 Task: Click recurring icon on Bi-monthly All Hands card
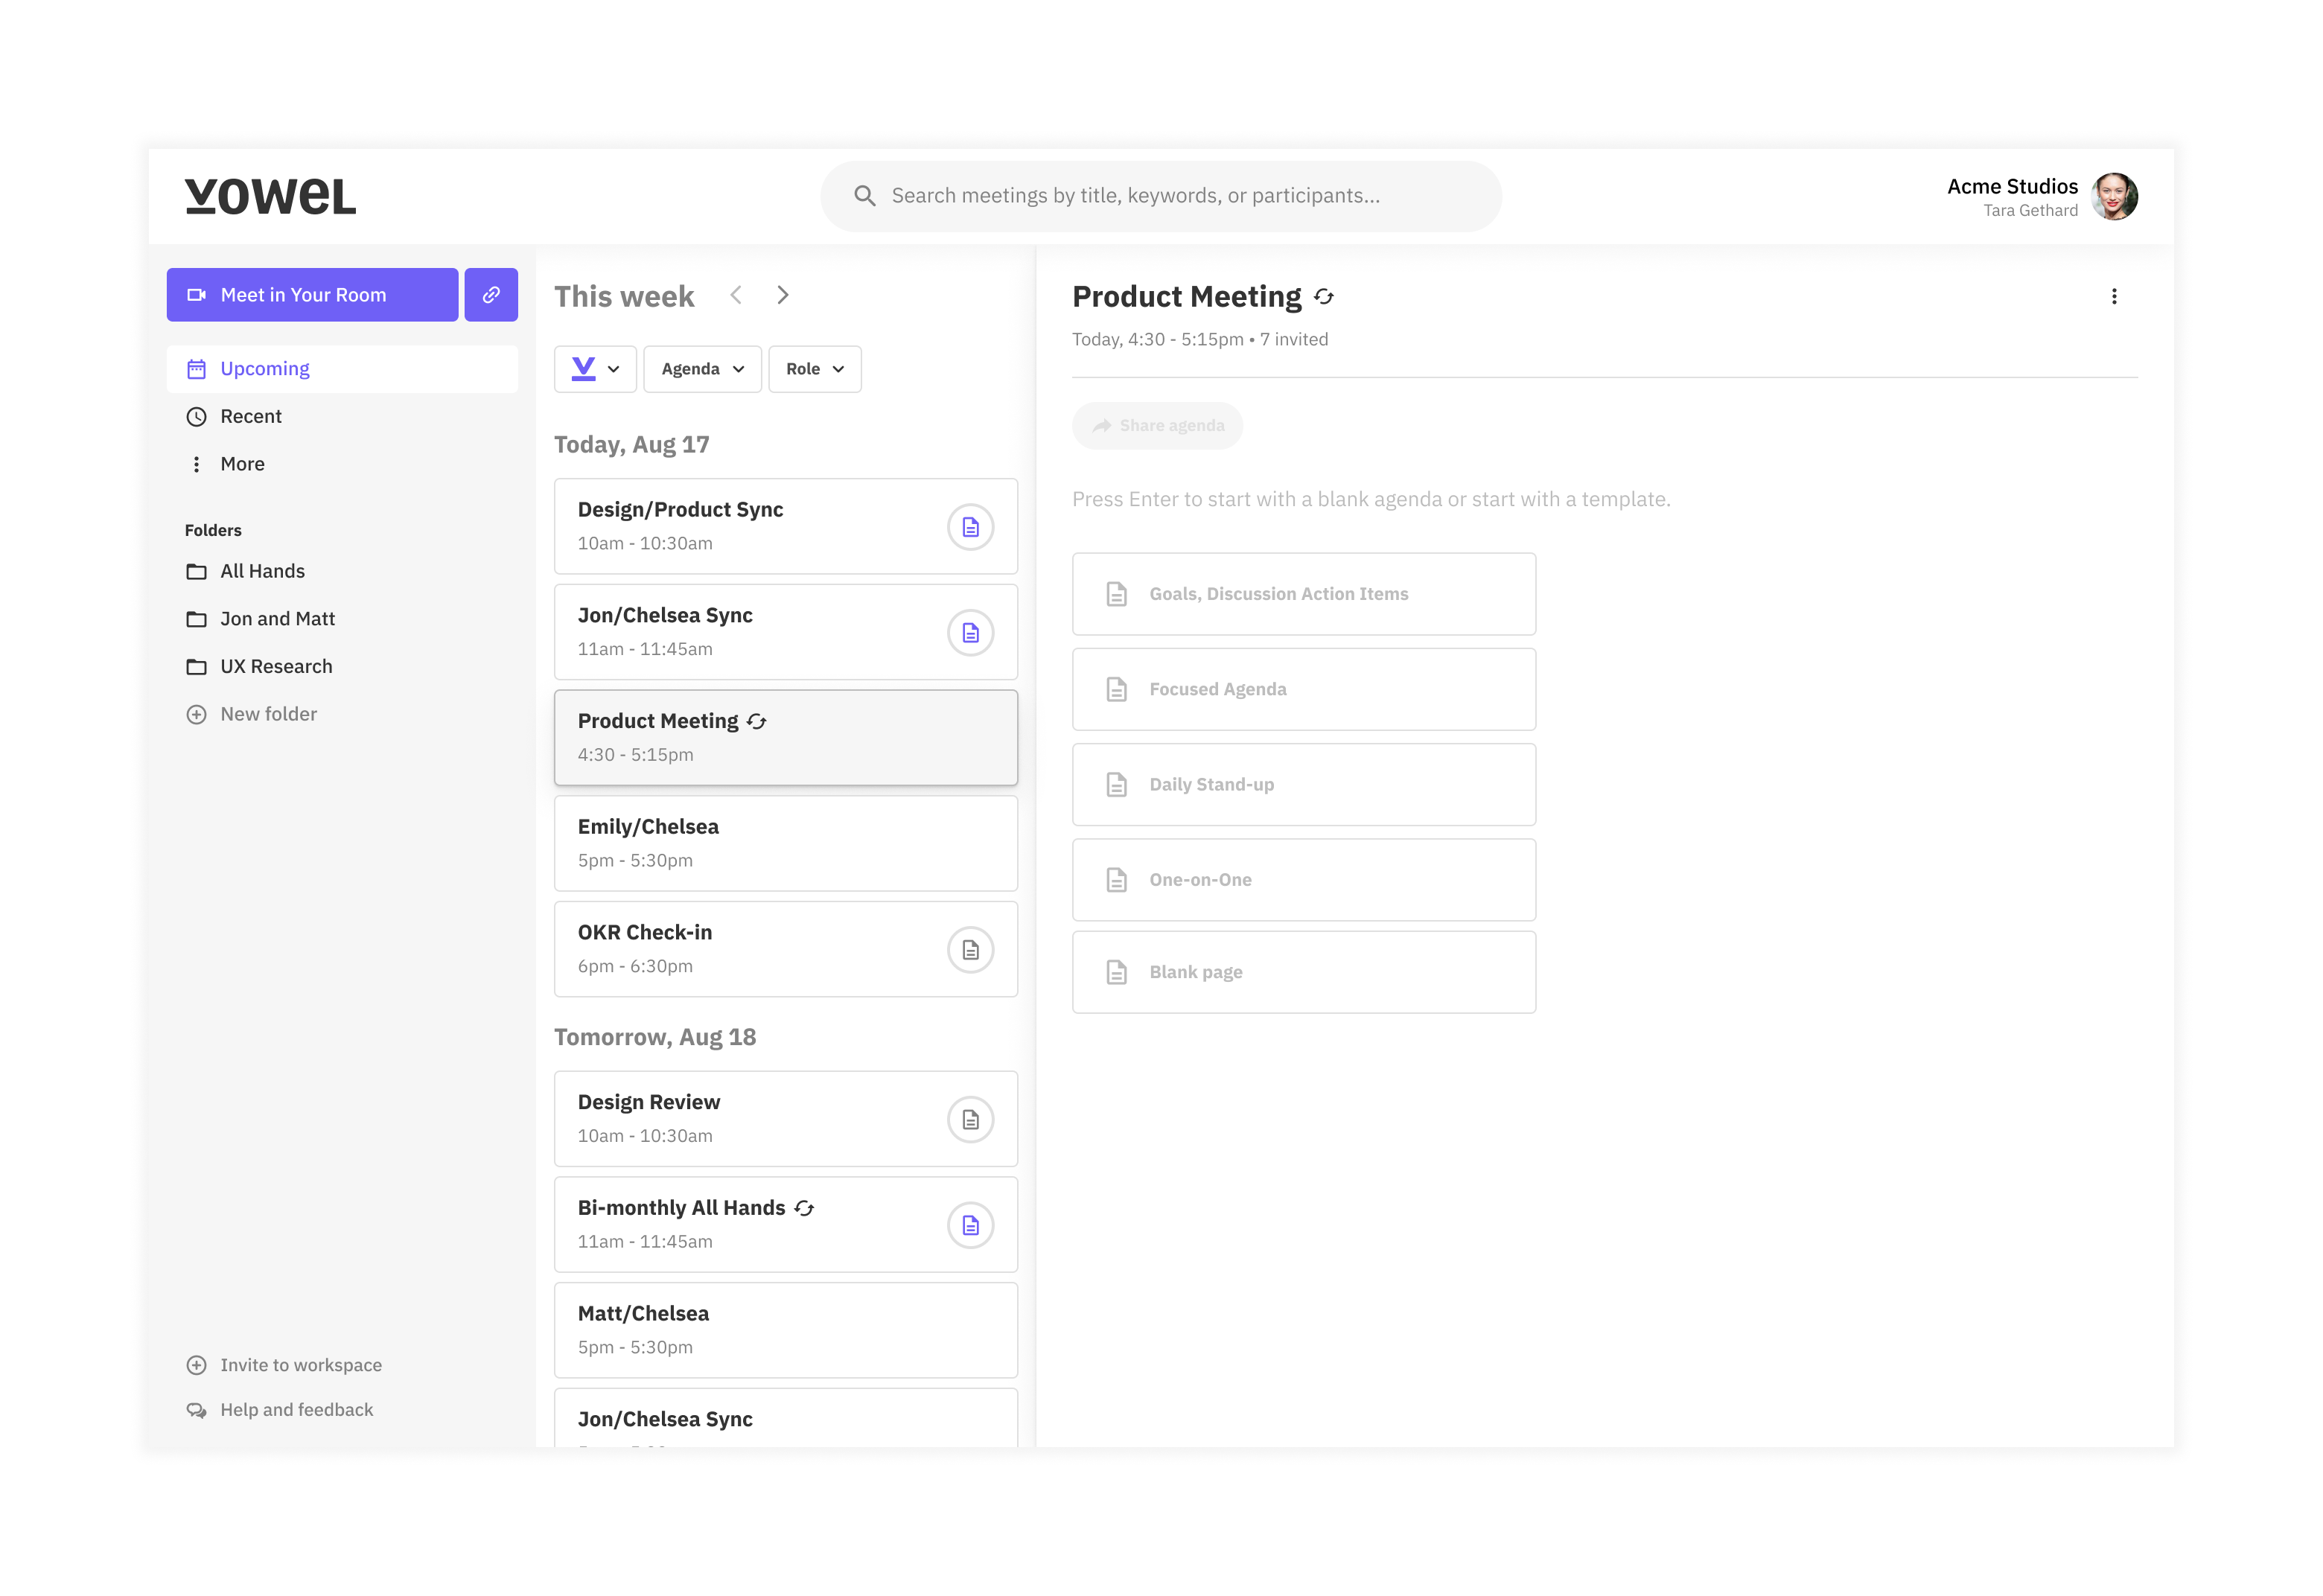[x=804, y=1209]
